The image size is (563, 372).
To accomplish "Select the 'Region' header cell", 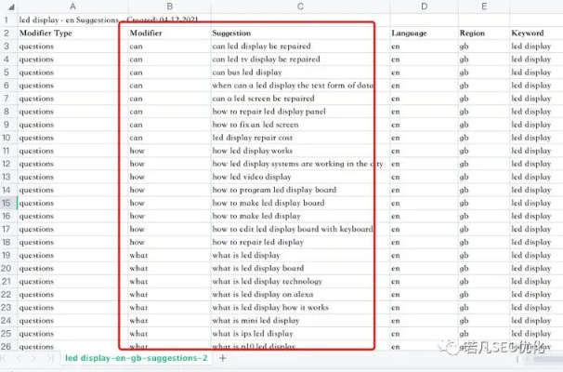I will coord(472,33).
